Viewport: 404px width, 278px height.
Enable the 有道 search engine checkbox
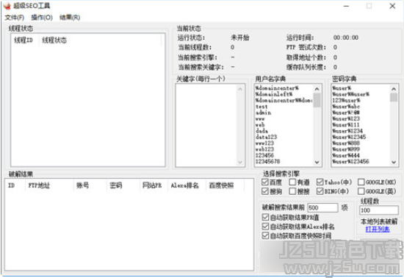click(292, 182)
